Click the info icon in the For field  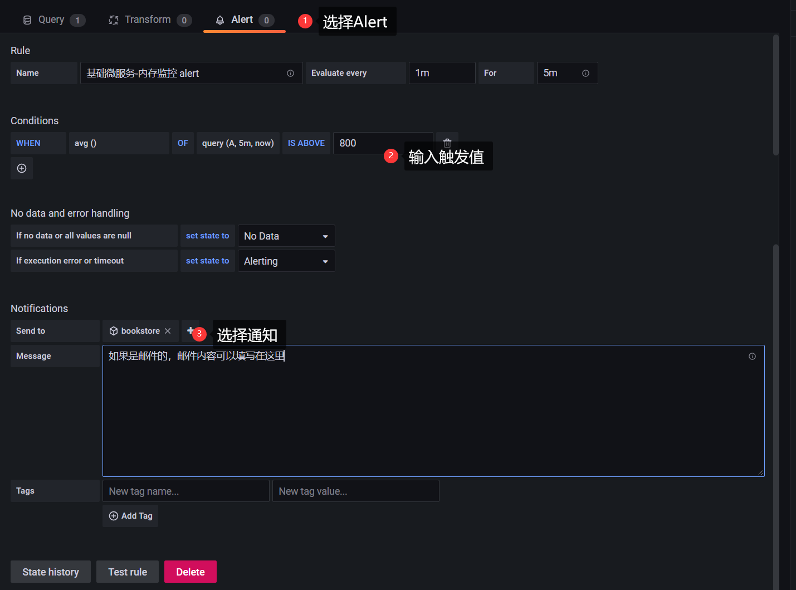(585, 74)
